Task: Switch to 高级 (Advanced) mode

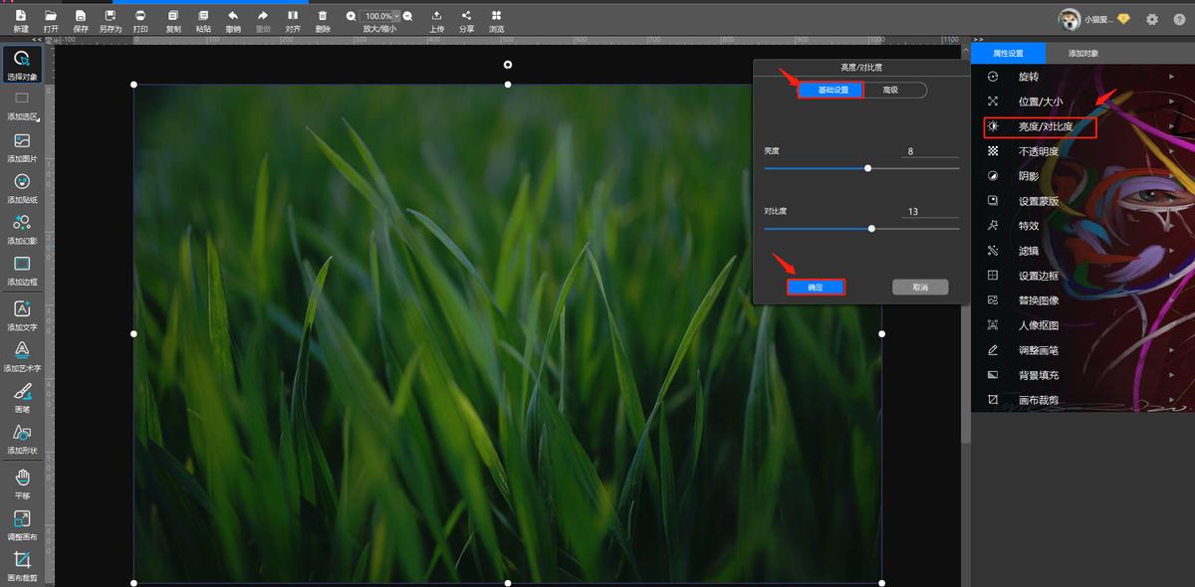Action: (890, 91)
